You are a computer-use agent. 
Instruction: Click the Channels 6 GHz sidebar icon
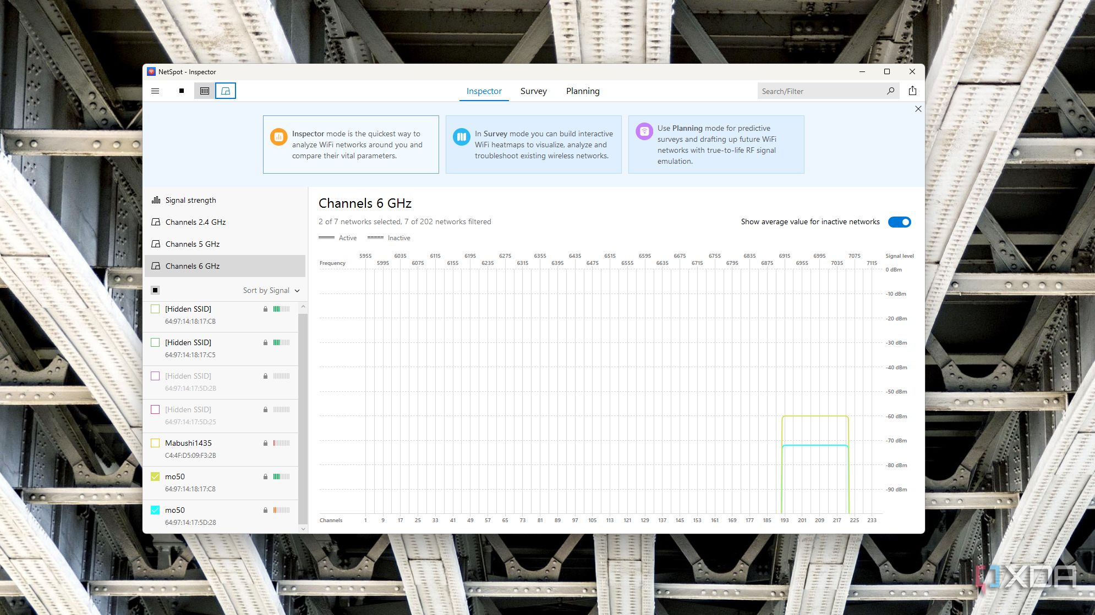point(156,266)
